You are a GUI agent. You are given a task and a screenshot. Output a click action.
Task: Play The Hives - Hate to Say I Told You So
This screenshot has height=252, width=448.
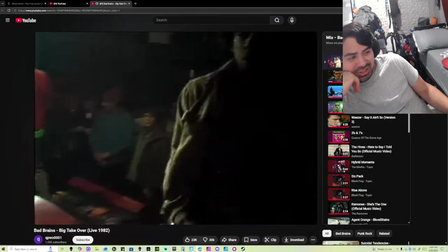[x=371, y=149]
